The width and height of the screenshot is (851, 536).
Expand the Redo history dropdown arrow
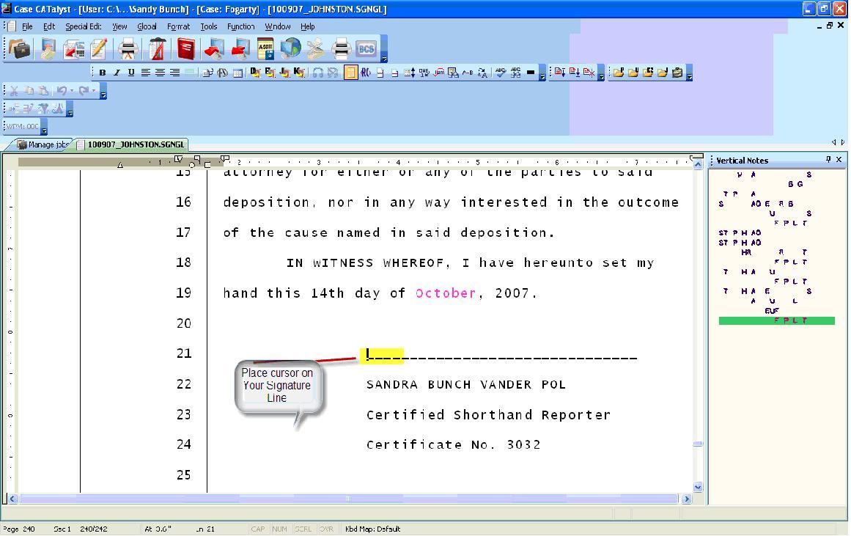[x=93, y=90]
